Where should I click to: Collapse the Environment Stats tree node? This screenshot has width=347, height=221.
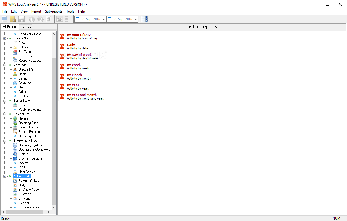point(4,141)
